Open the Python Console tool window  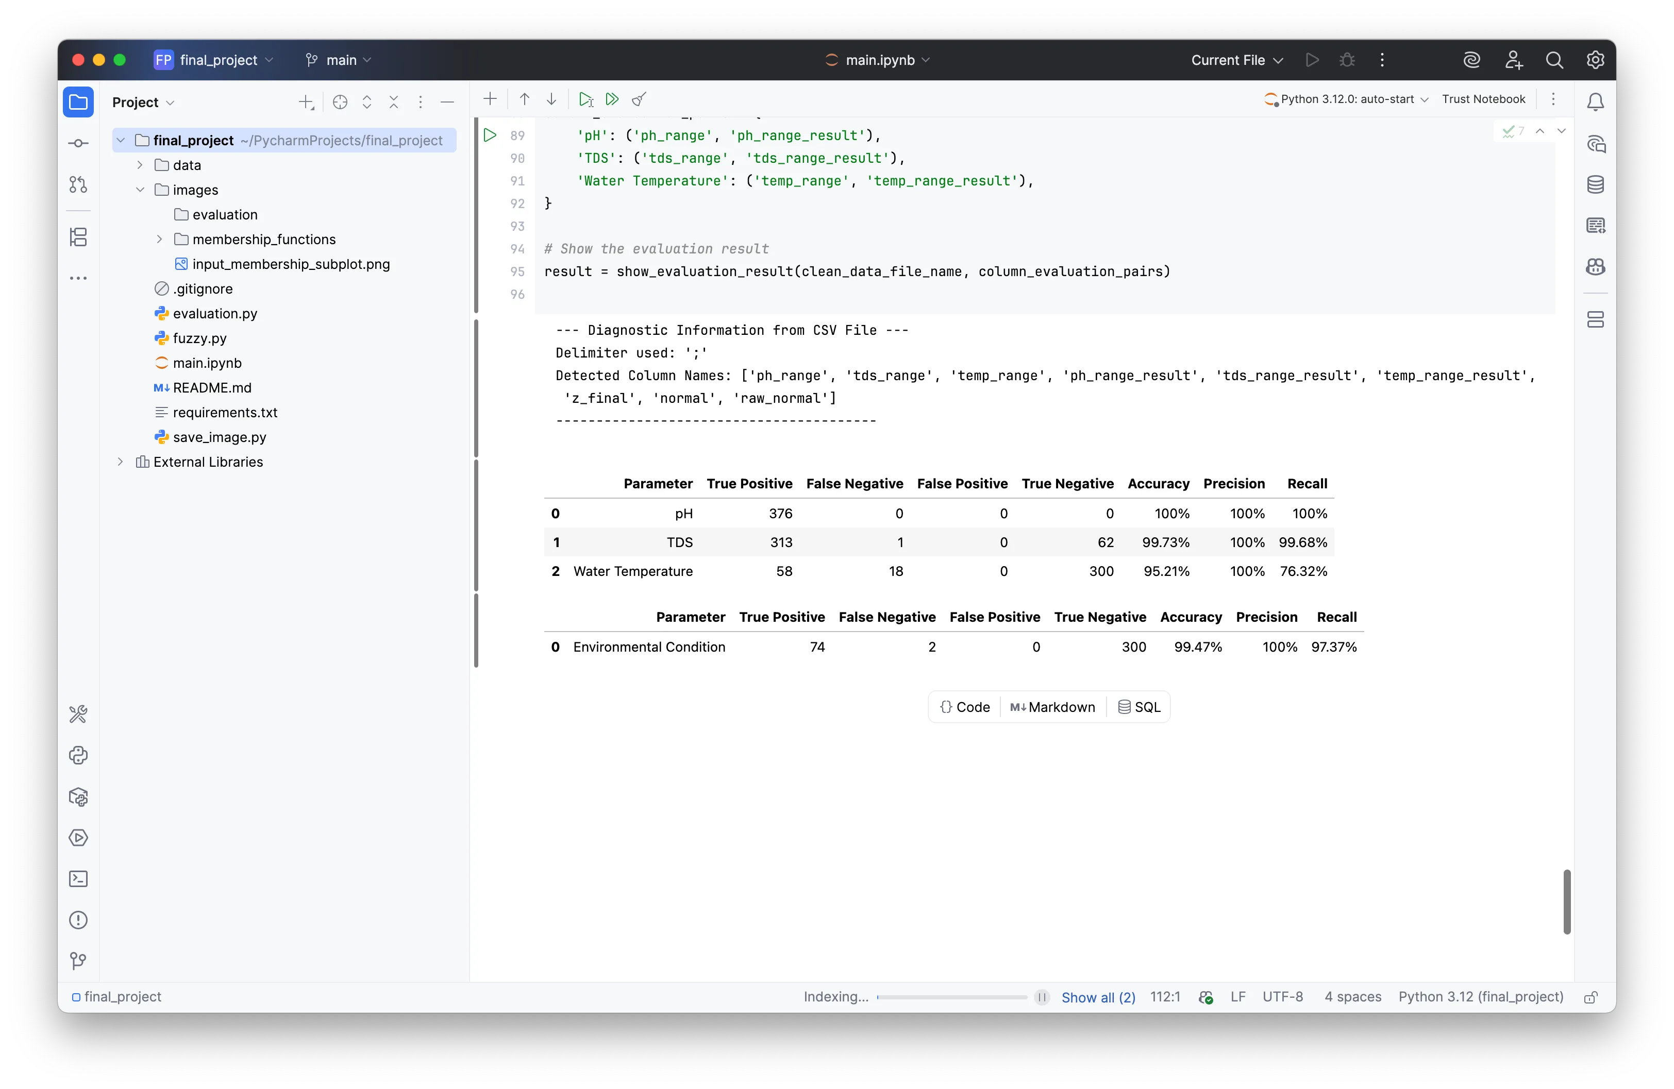[x=78, y=756]
